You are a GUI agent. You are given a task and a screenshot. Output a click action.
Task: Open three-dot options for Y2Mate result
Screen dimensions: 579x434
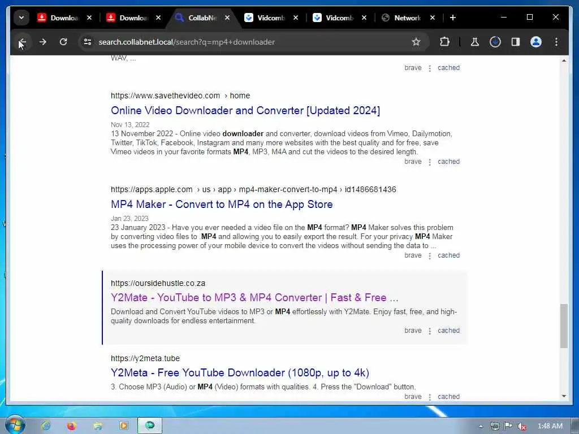[x=430, y=331]
